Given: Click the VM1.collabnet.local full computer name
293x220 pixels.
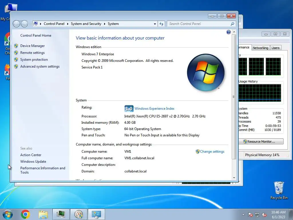Looking at the screenshot, I should [139, 158].
